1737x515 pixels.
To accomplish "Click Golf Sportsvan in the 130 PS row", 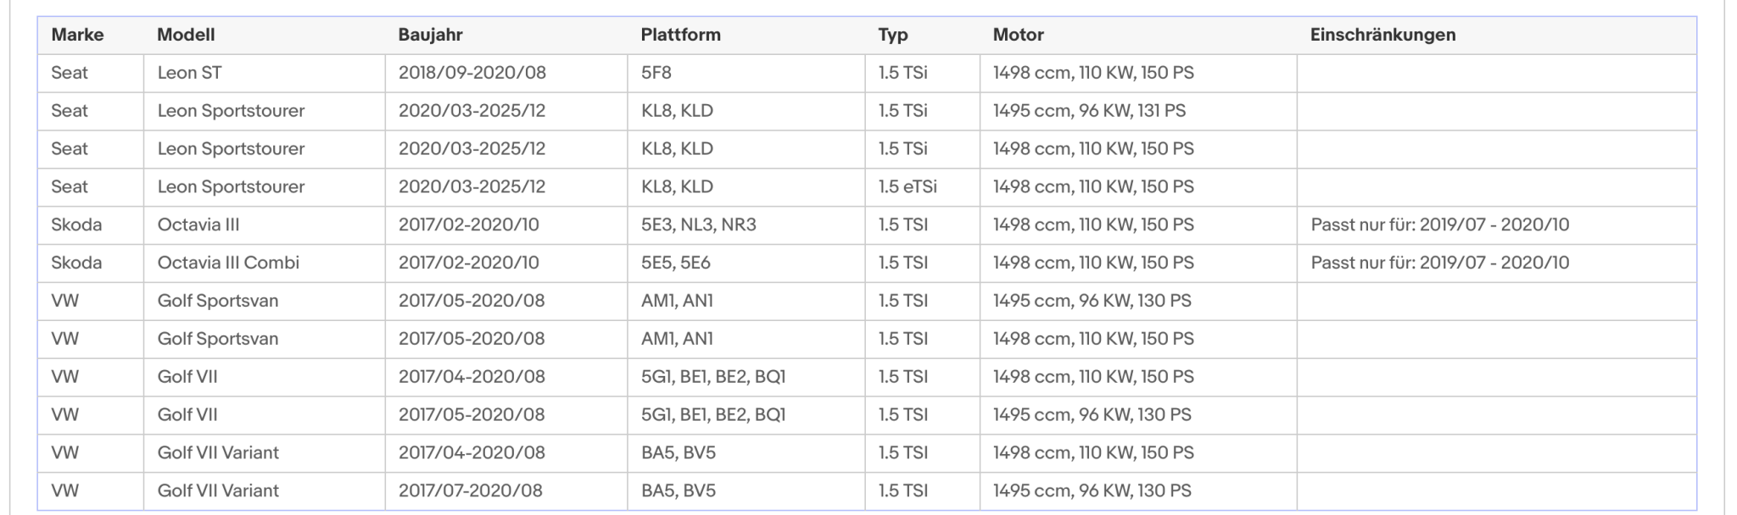I will (x=265, y=301).
